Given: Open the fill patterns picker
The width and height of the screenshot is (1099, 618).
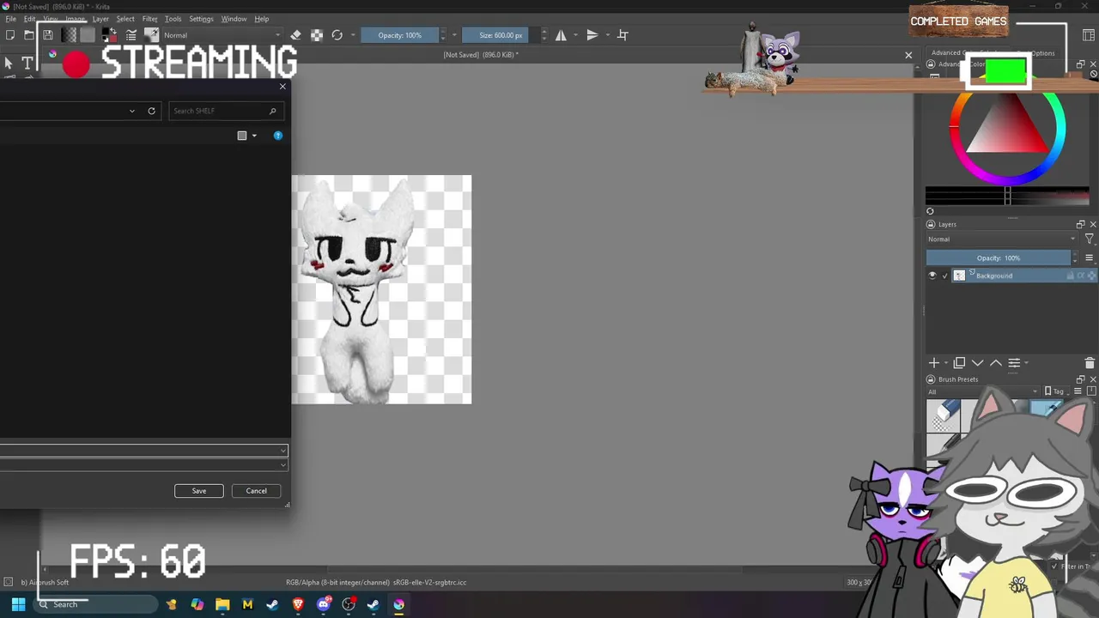Looking at the screenshot, I should coord(87,35).
